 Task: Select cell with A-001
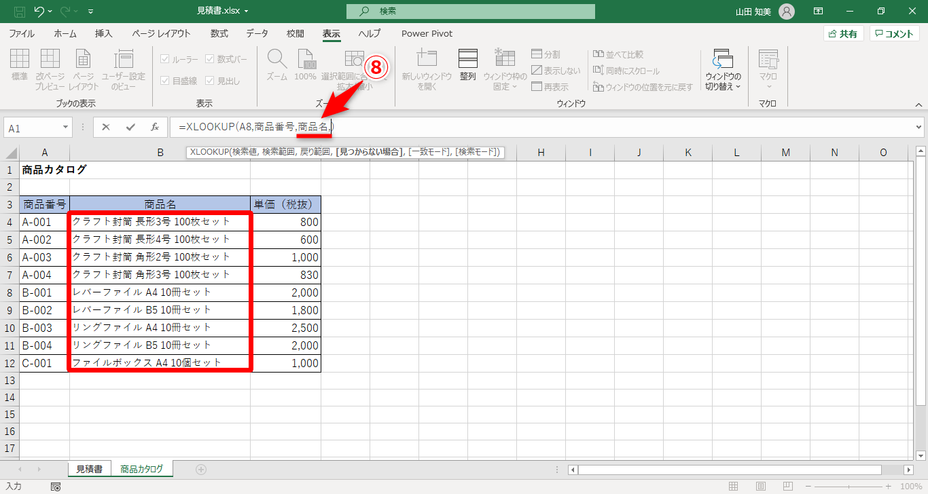pos(44,222)
